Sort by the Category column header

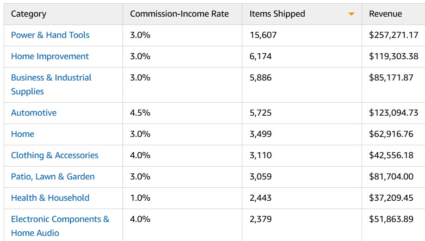point(29,14)
